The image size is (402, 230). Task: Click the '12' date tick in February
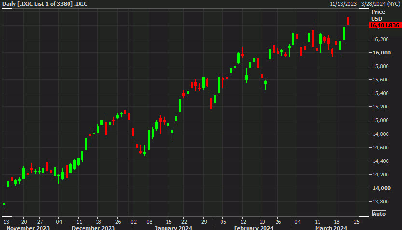coord(243,222)
